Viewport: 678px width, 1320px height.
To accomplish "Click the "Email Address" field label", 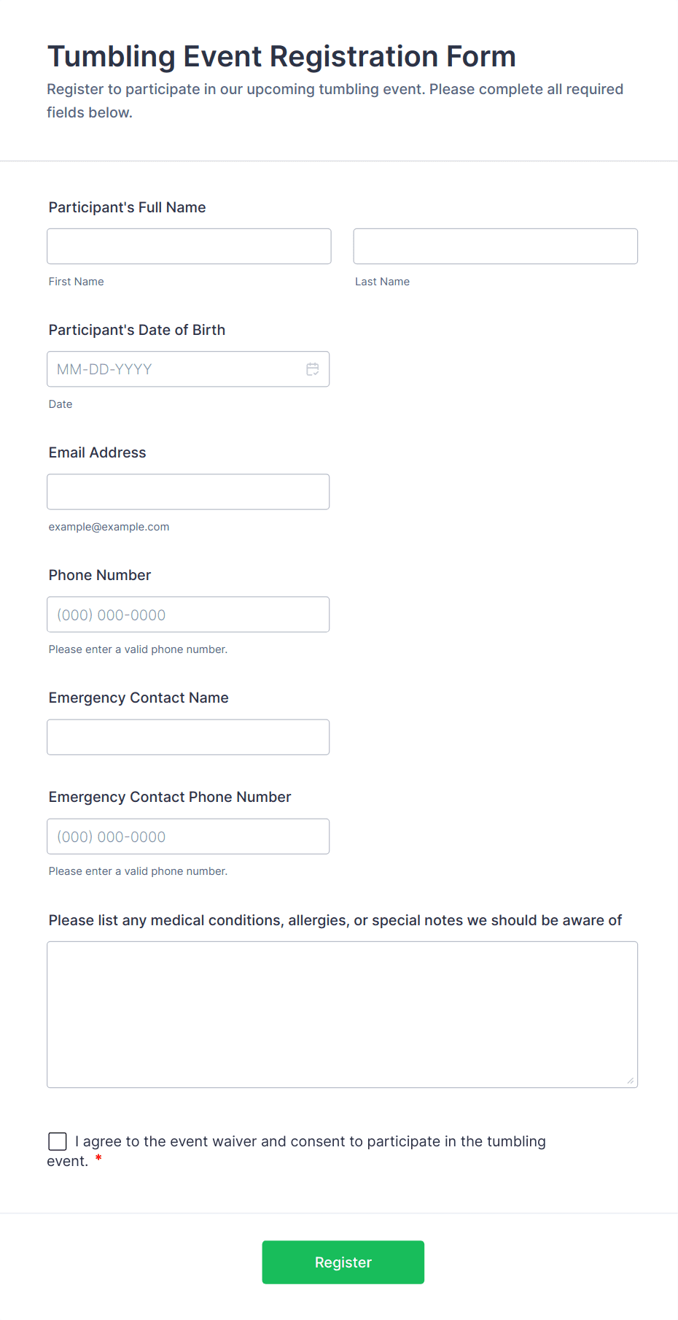I will point(97,452).
